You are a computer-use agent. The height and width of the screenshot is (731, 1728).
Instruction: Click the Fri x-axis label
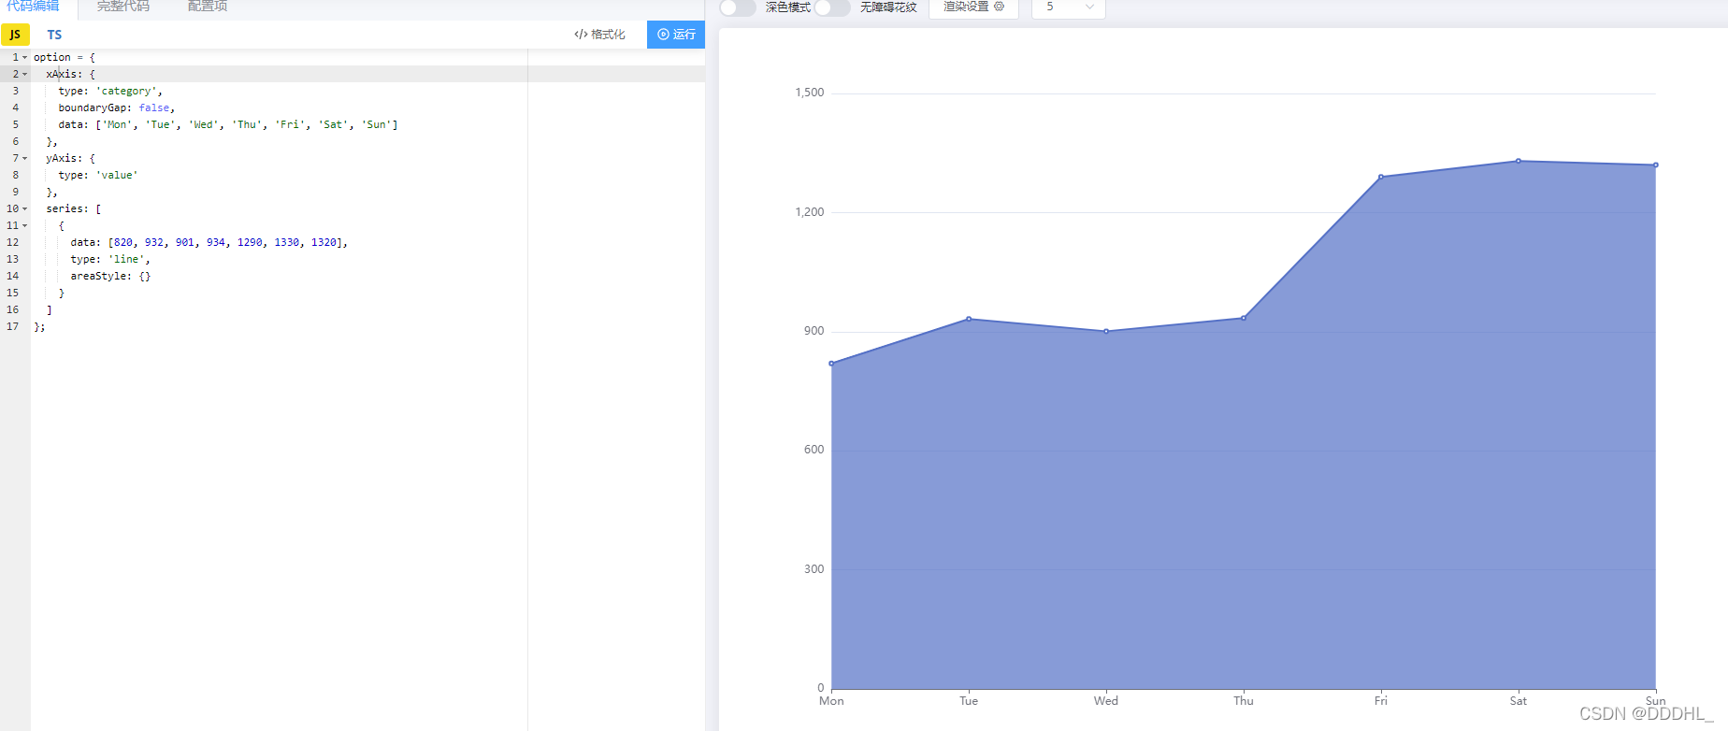[x=1381, y=701]
